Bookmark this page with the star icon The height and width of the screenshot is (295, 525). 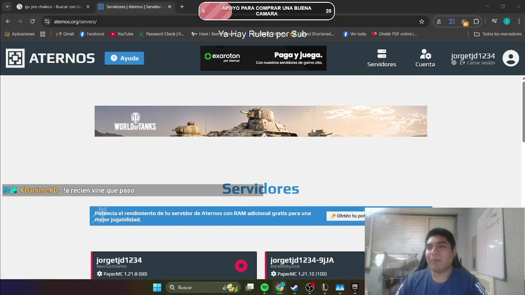click(422, 21)
